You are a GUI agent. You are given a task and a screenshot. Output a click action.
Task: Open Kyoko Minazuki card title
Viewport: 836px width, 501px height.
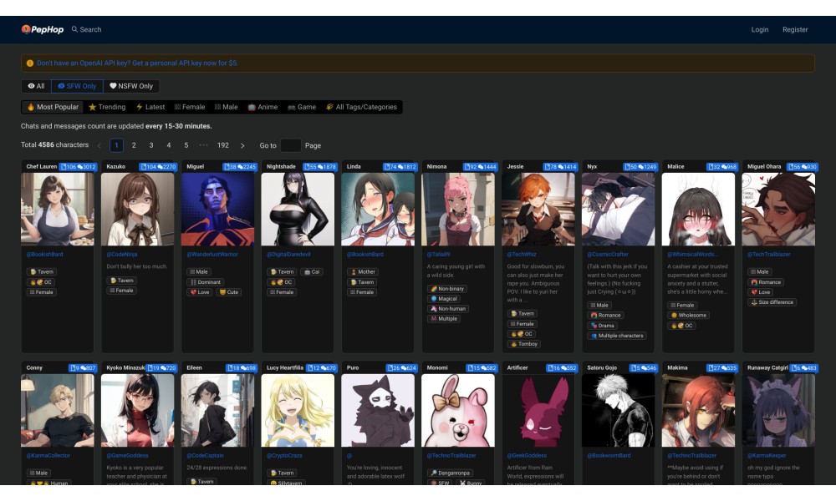click(x=126, y=368)
